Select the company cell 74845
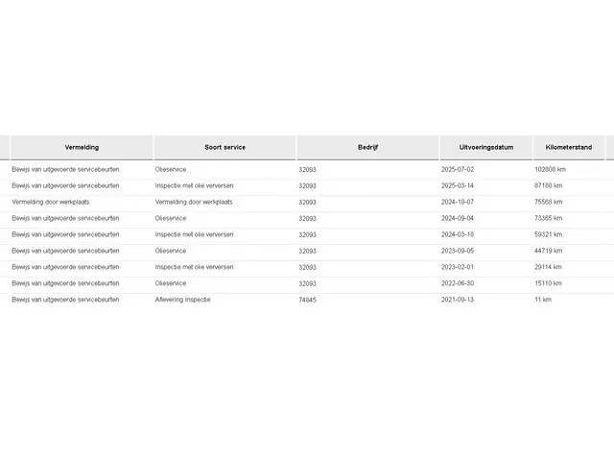 tap(308, 300)
